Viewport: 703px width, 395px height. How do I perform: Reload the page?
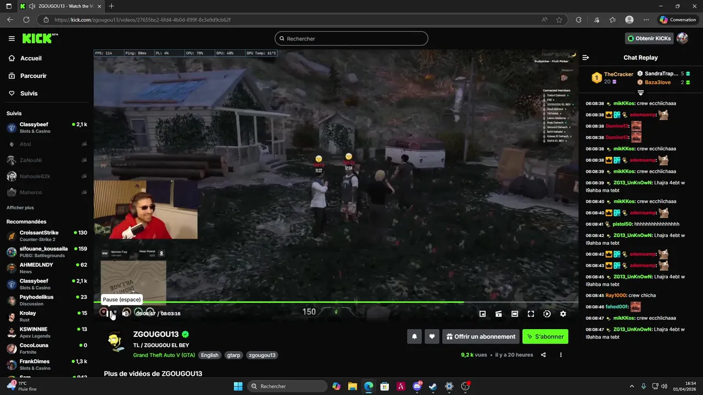pos(26,20)
